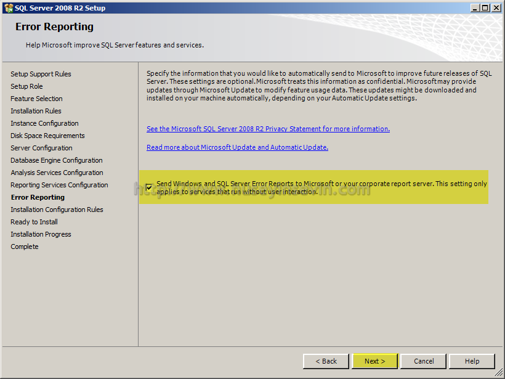Select Instance Configuration step
The width and height of the screenshot is (505, 379).
(44, 123)
